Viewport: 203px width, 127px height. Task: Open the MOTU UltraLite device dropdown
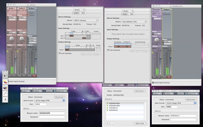[86, 20]
